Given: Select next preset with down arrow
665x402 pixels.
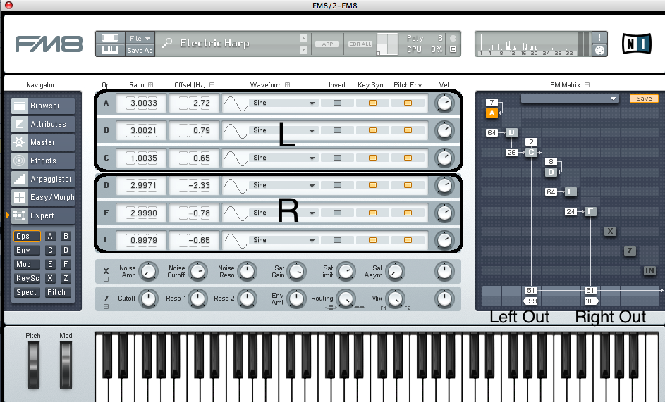Looking at the screenshot, I should (x=303, y=49).
